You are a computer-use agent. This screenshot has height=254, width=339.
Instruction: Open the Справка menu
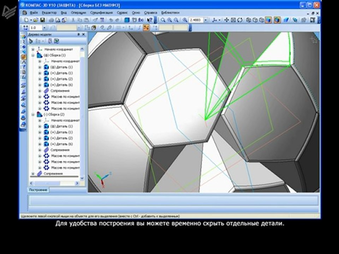pos(150,13)
